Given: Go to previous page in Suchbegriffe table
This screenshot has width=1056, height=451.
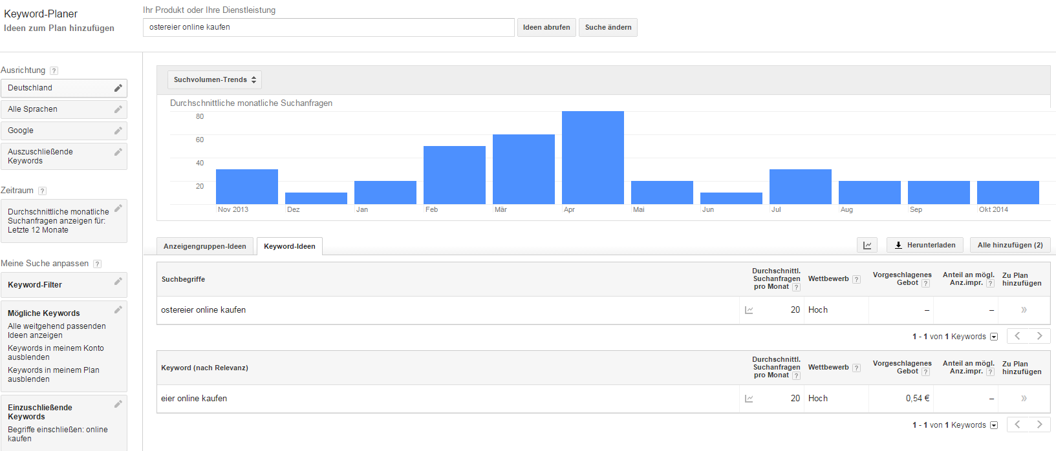Looking at the screenshot, I should pyautogui.click(x=1017, y=336).
